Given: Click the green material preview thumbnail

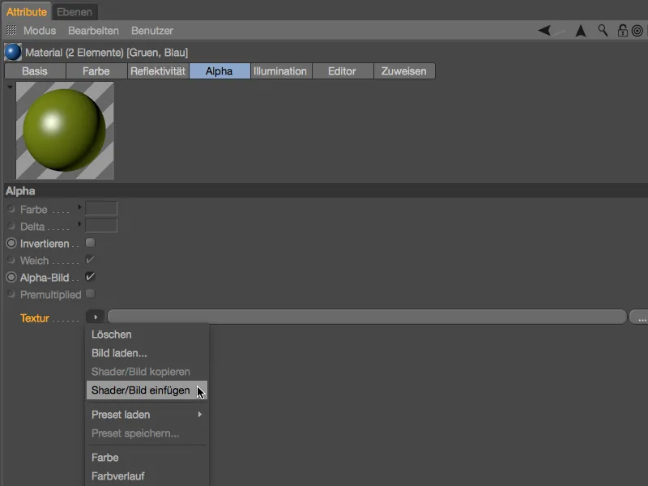Looking at the screenshot, I should 65,130.
